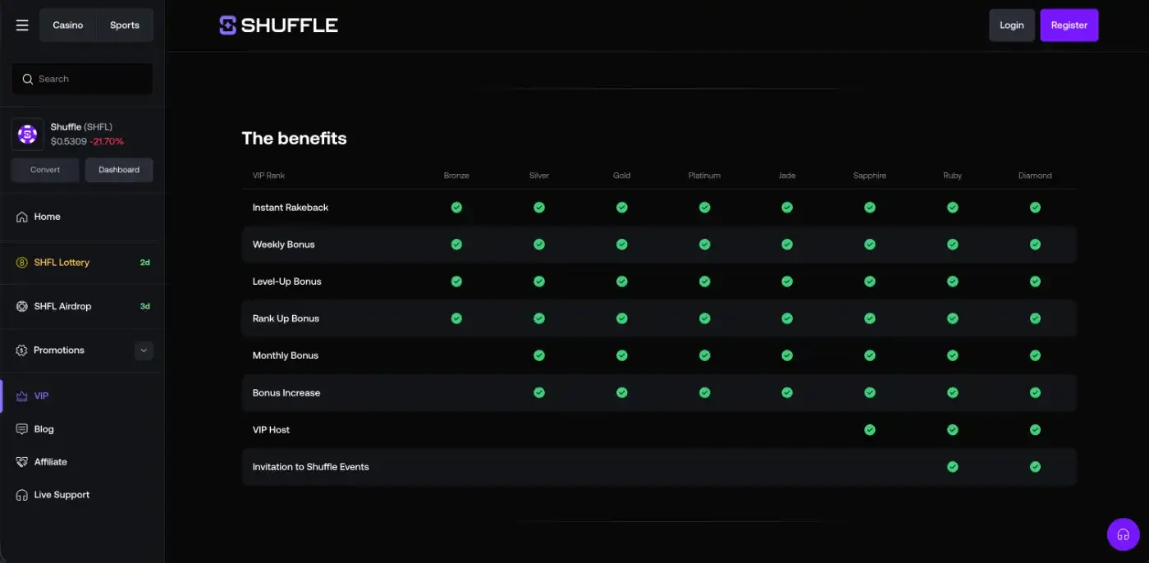Click the SHFL Lottery coin icon
Viewport: 1149px width, 563px height.
pos(22,263)
